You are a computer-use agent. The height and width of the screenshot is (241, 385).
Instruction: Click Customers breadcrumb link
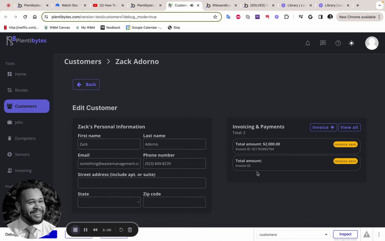coord(83,61)
